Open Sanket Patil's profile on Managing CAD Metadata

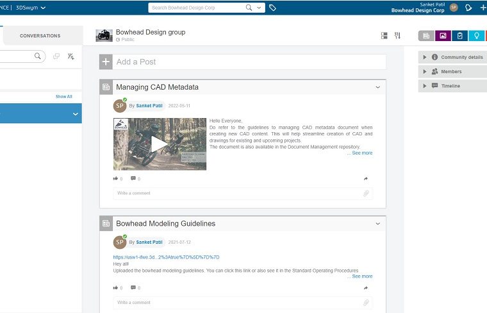click(149, 106)
